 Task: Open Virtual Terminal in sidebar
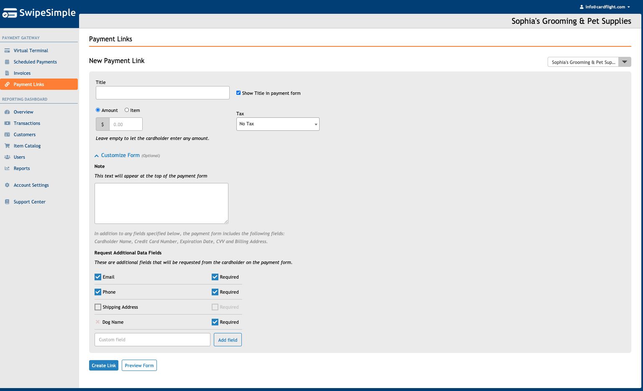[x=31, y=51]
